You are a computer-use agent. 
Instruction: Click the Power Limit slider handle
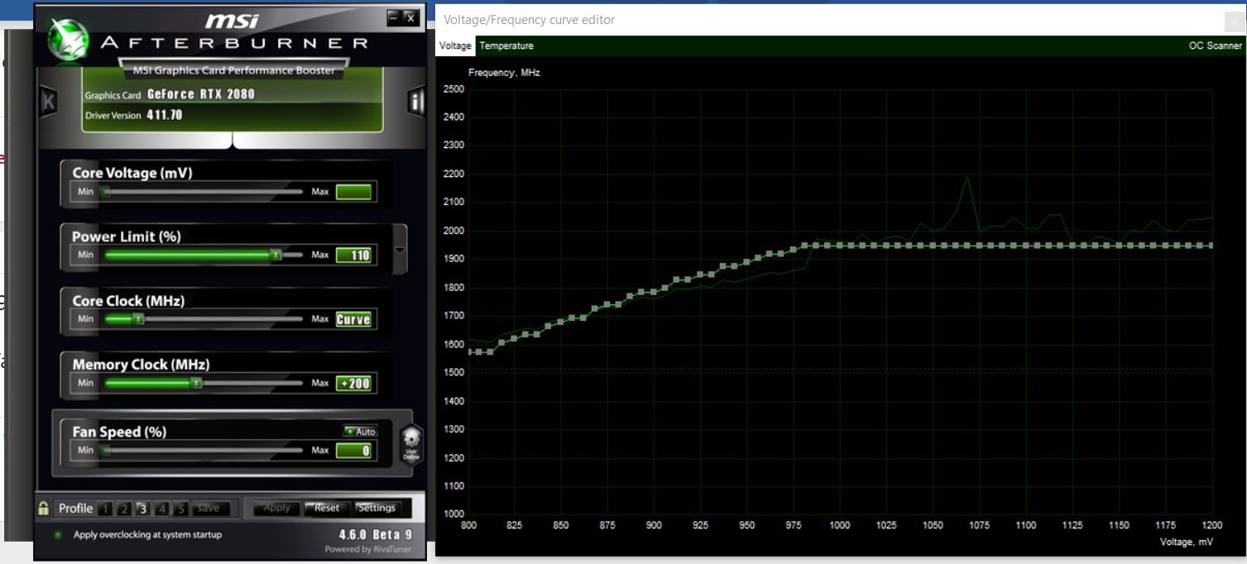[x=276, y=256]
